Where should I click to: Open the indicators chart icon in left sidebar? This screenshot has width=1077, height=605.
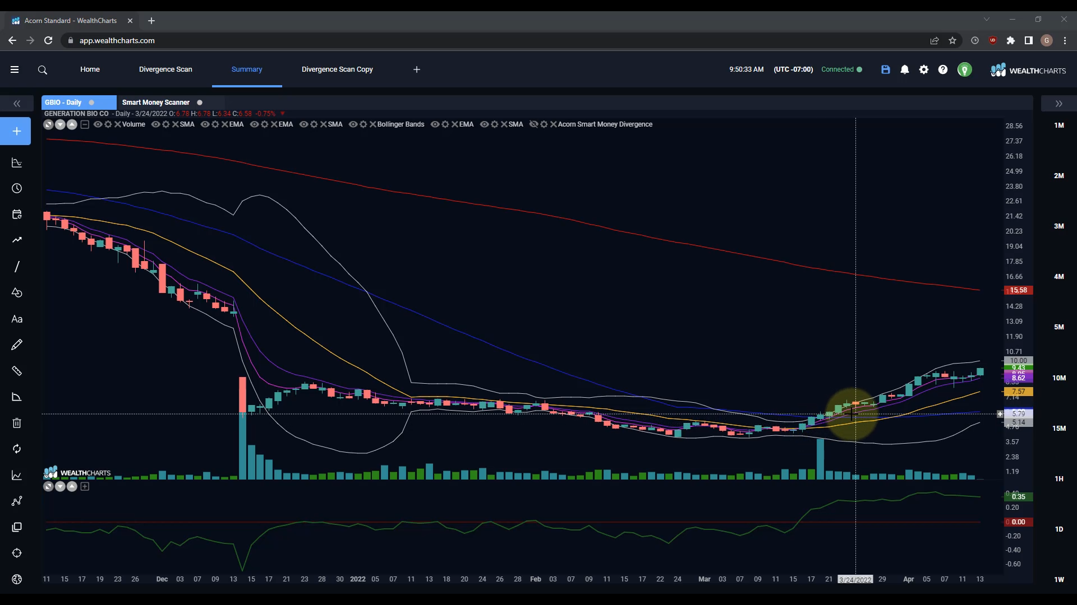(17, 162)
